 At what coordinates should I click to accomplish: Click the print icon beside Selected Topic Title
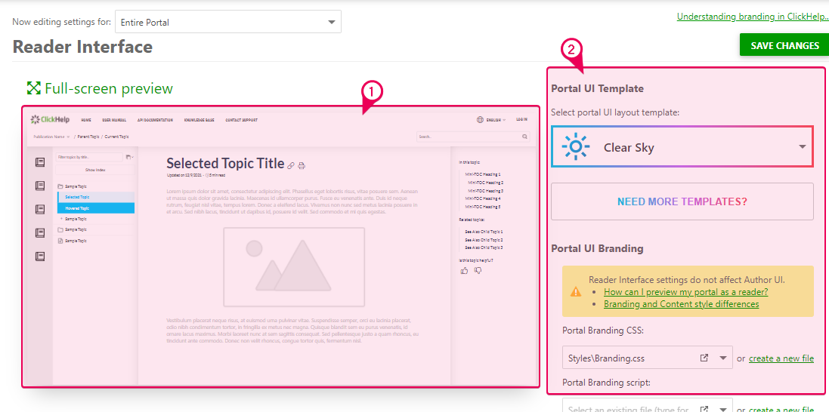302,165
